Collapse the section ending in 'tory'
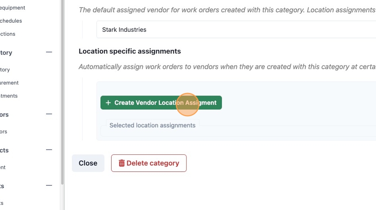376x210 pixels. [49, 52]
